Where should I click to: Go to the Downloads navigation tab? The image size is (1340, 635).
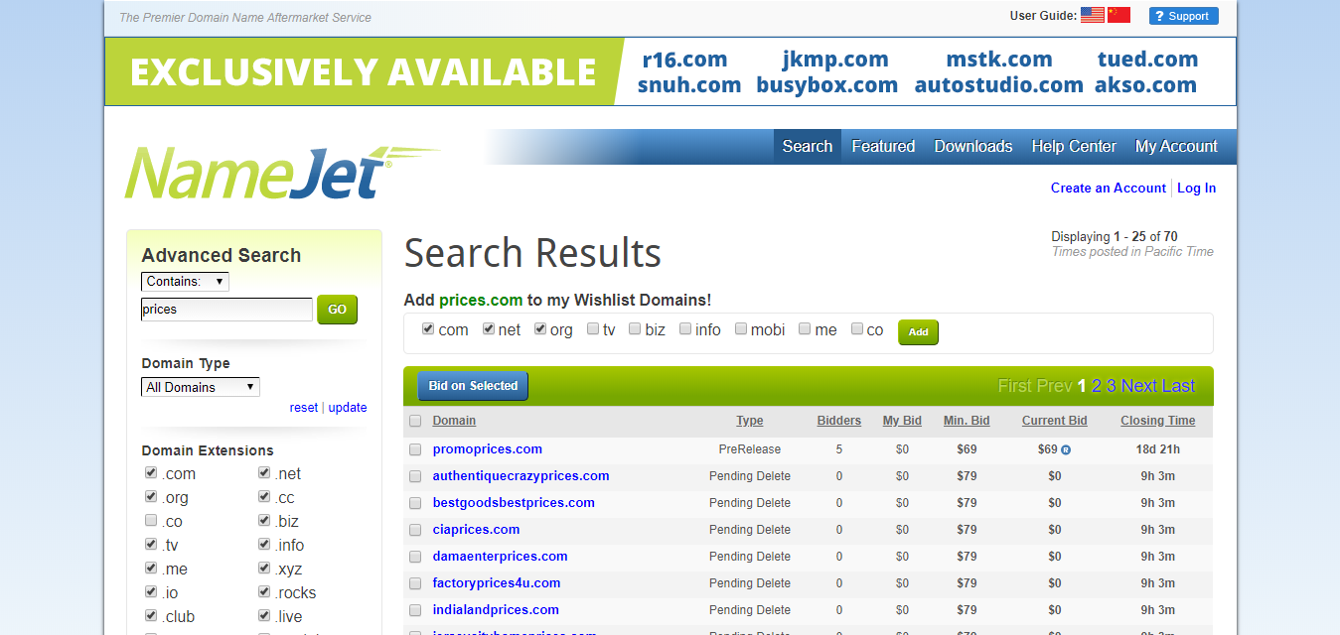972,146
